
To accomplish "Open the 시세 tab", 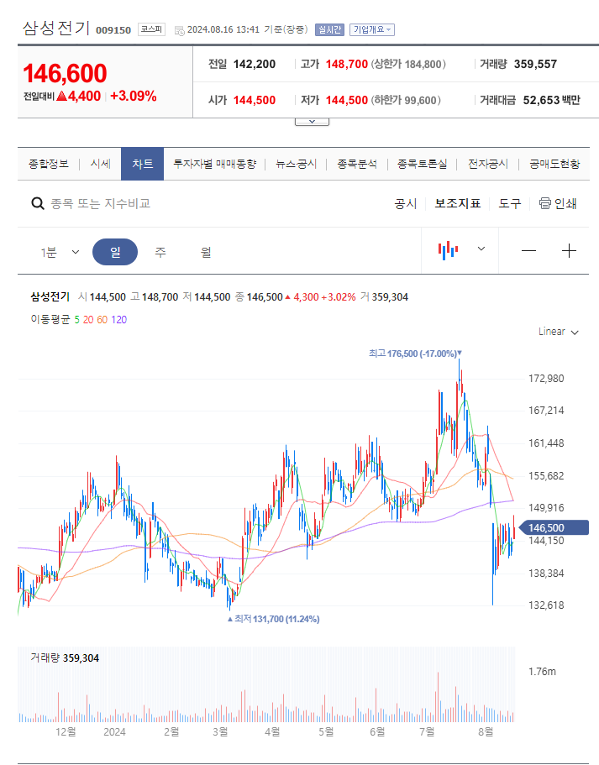I will coord(101,164).
